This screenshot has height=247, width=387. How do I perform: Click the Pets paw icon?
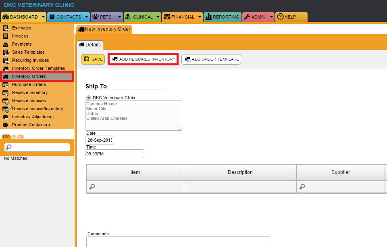tap(95, 17)
